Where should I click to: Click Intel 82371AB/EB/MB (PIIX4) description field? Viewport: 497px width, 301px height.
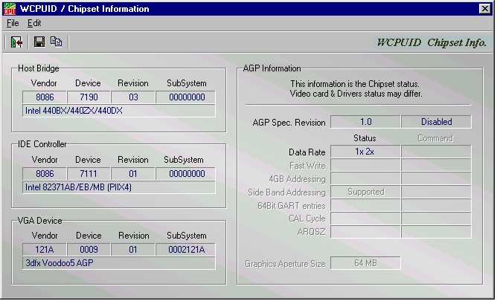tap(119, 187)
